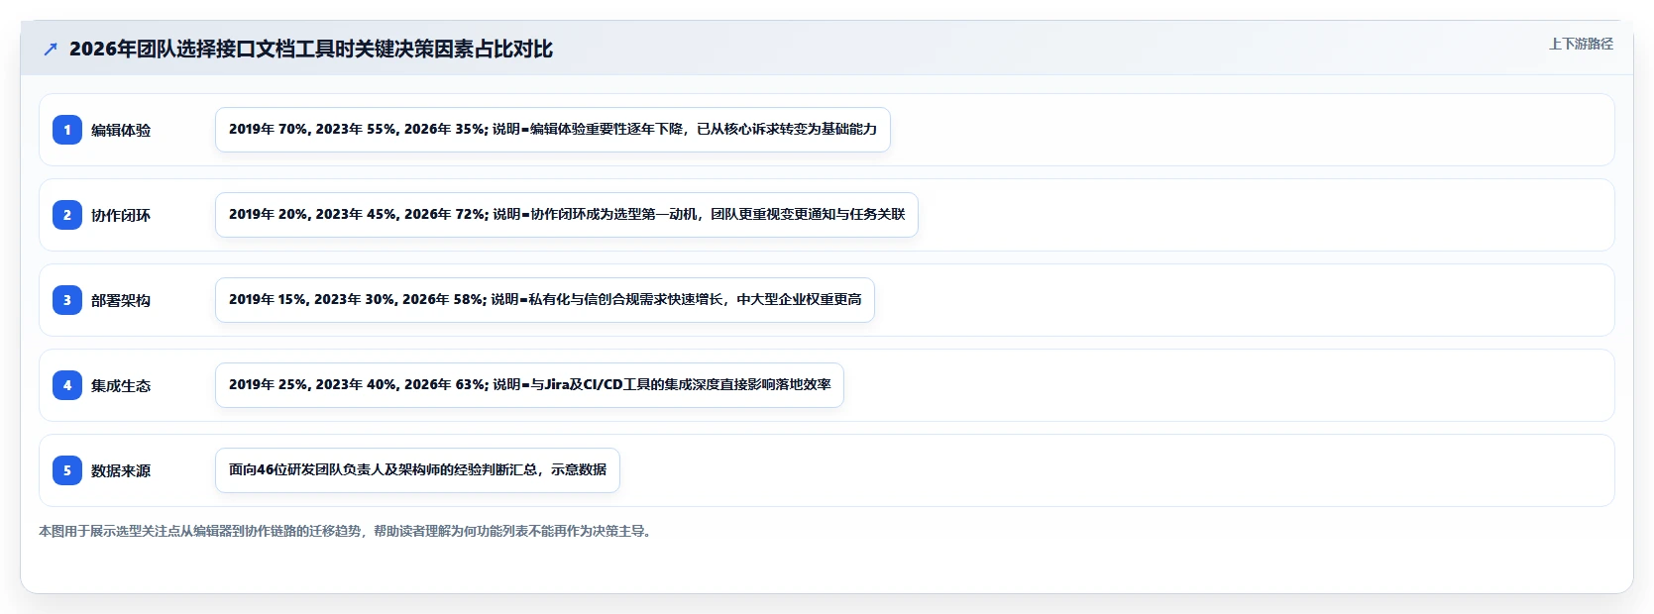Select the number 5 badge for 数据来源
Viewport: 1654px width, 614px height.
67,470
